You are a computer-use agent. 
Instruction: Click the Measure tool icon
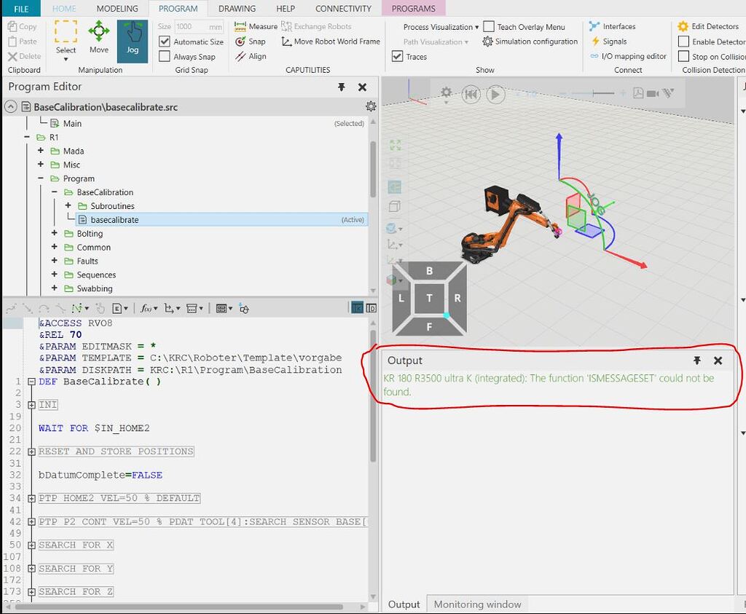[240, 26]
